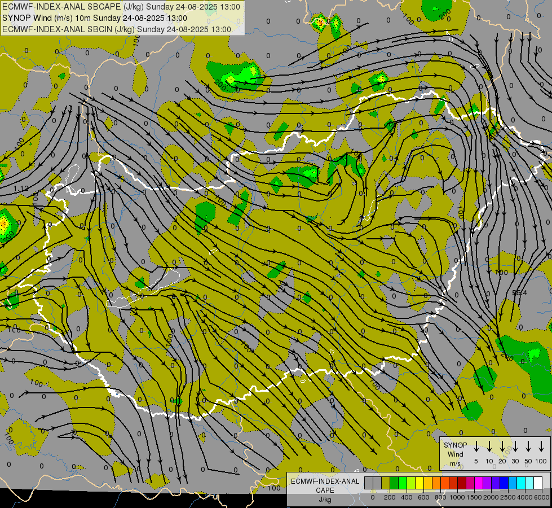Click the 4000 value on the CAPE scale
This screenshot has width=552, height=508.
[525, 497]
